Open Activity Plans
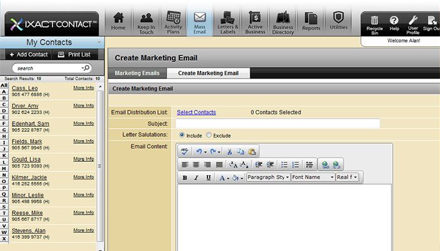 173,23
